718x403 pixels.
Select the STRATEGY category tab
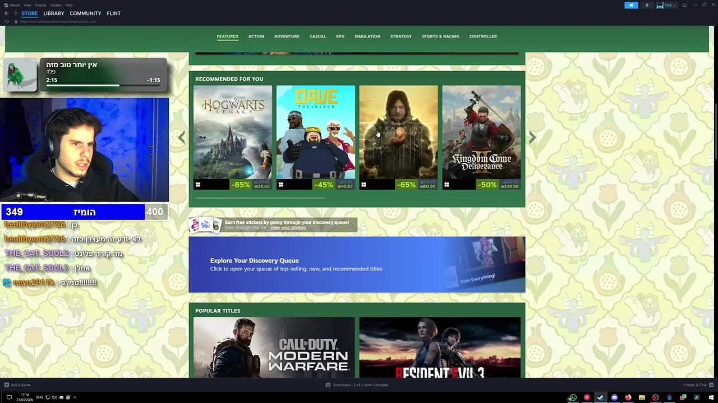[401, 36]
